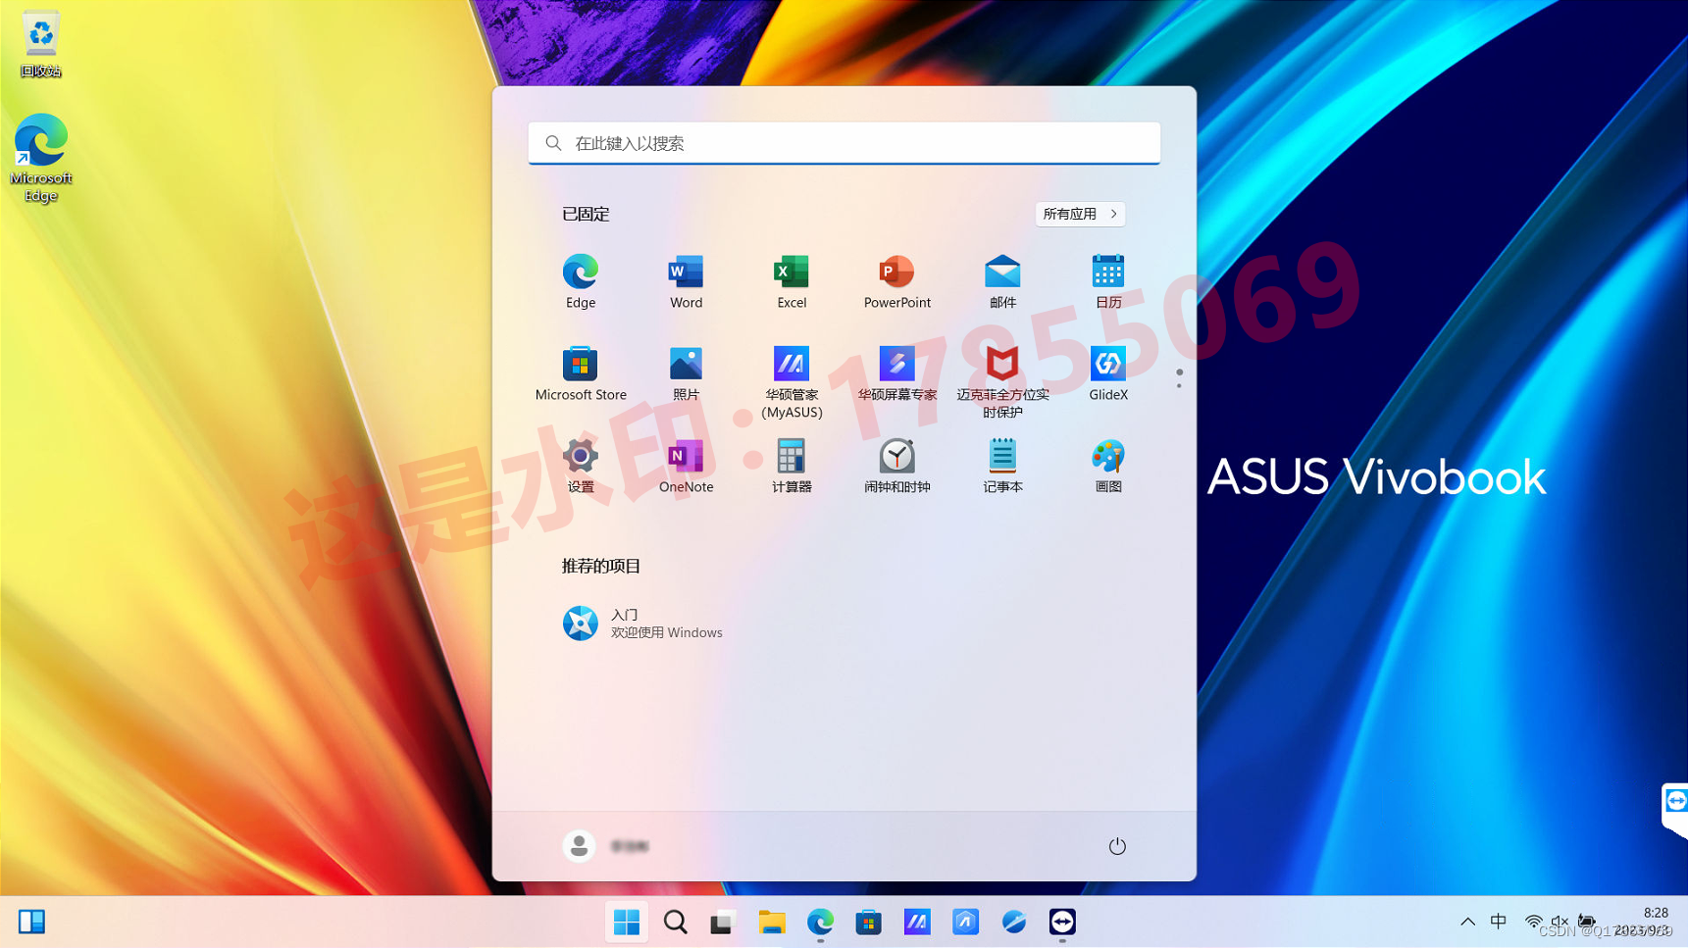Open MyASUS from the taskbar
Viewport: 1688px width, 948px height.
[x=917, y=922]
